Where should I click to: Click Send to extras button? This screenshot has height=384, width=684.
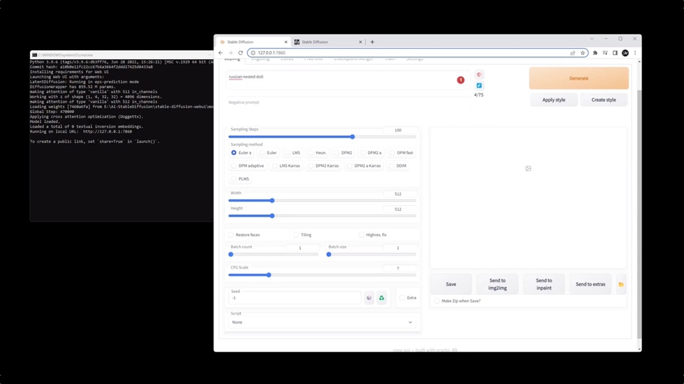(590, 284)
